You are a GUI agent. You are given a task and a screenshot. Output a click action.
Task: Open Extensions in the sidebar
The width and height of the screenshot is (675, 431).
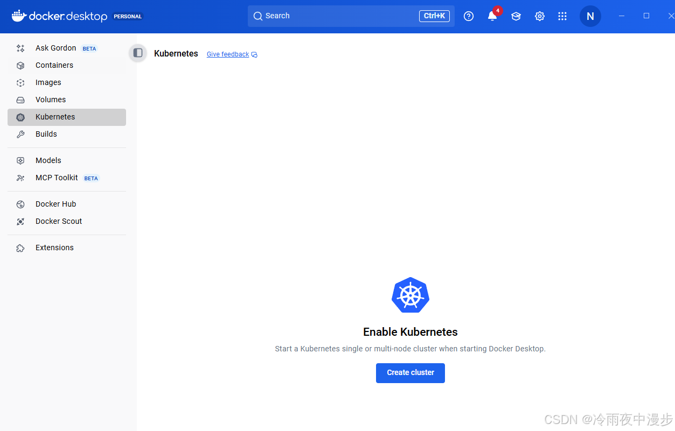click(x=67, y=248)
